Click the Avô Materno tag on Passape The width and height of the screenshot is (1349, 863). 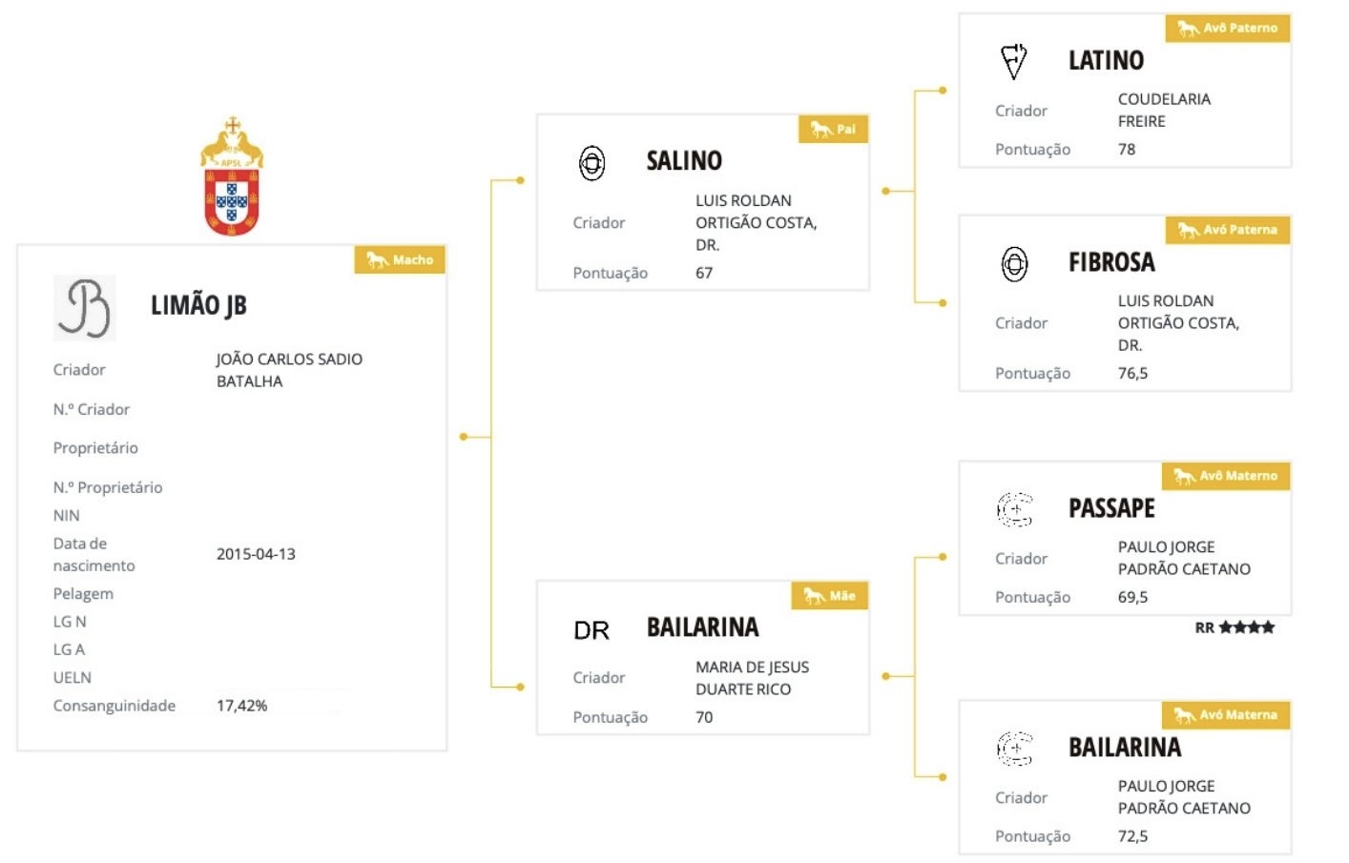pyautogui.click(x=1225, y=476)
